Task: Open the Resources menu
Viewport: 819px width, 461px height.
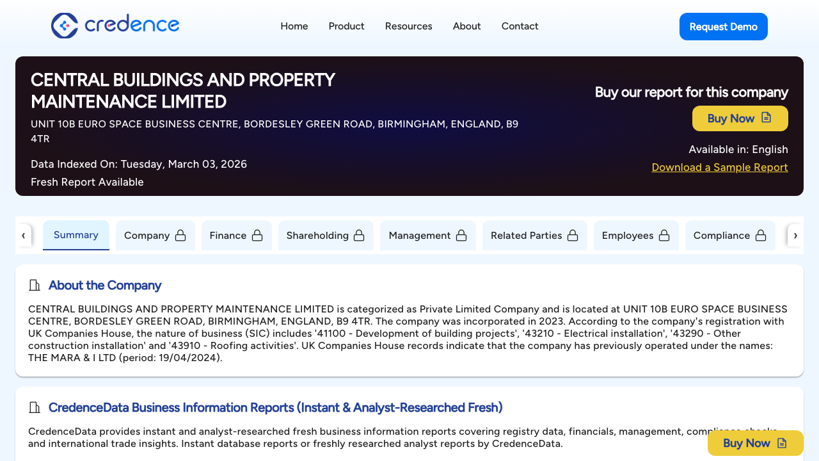Action: [x=408, y=26]
